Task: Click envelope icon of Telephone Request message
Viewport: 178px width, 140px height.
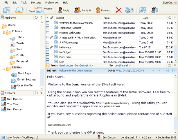Action: [x=56, y=27]
